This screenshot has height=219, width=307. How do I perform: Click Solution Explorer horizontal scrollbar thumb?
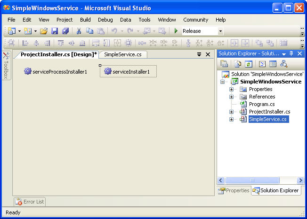click(x=252, y=180)
